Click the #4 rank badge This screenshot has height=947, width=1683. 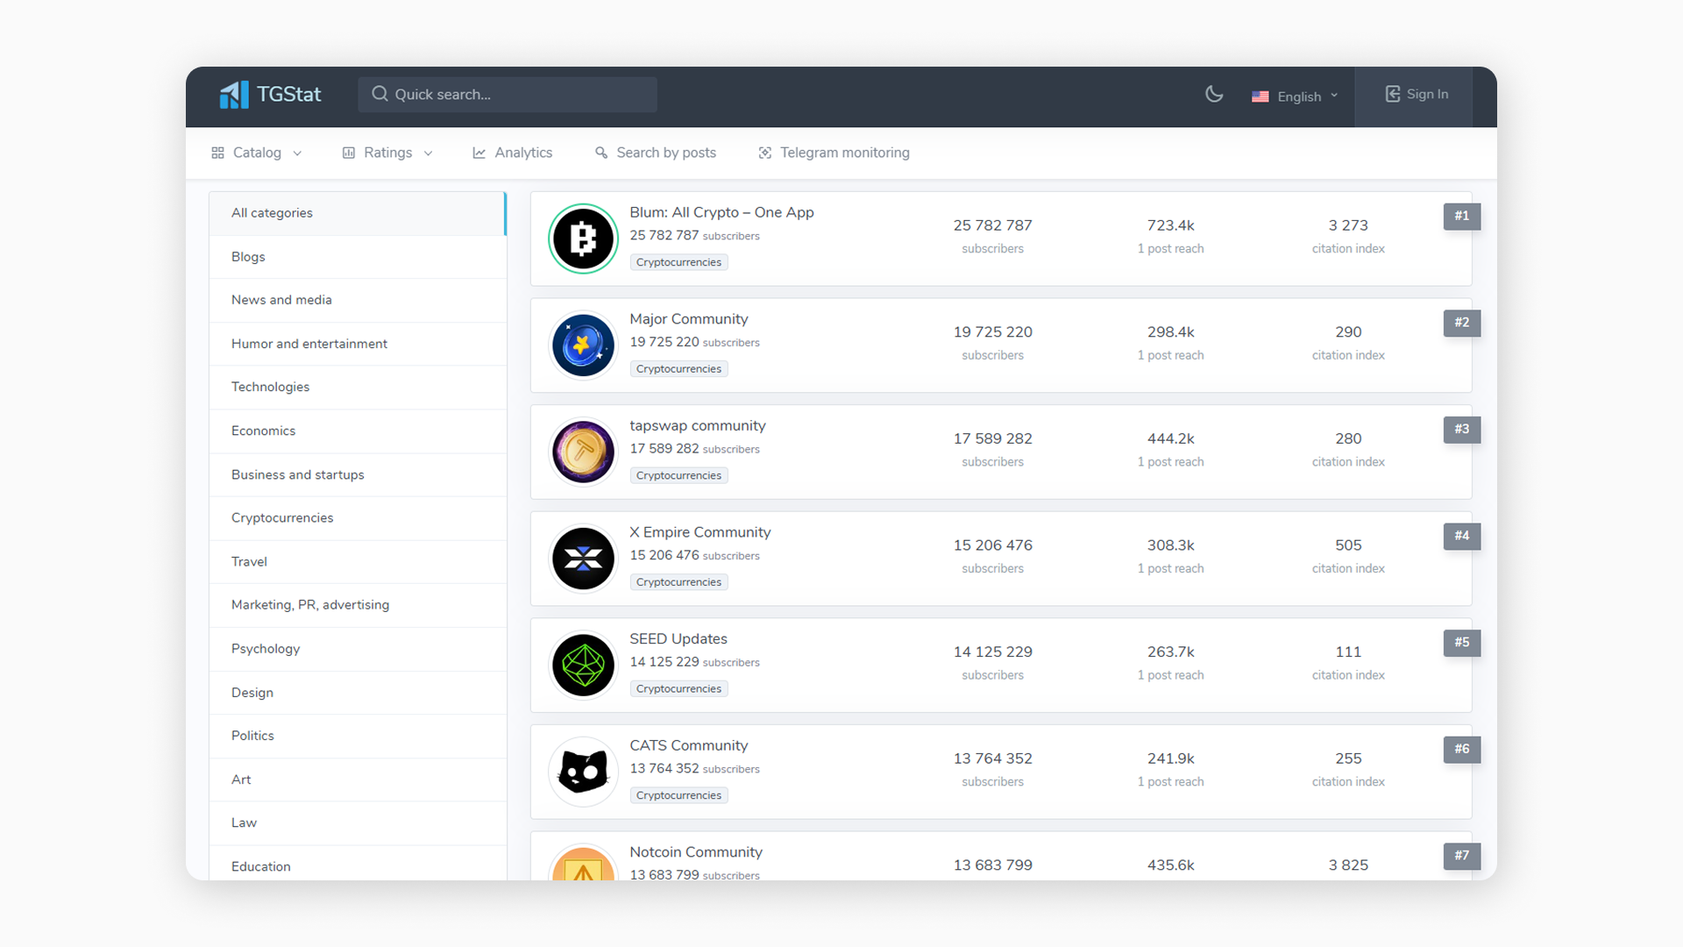tap(1462, 536)
